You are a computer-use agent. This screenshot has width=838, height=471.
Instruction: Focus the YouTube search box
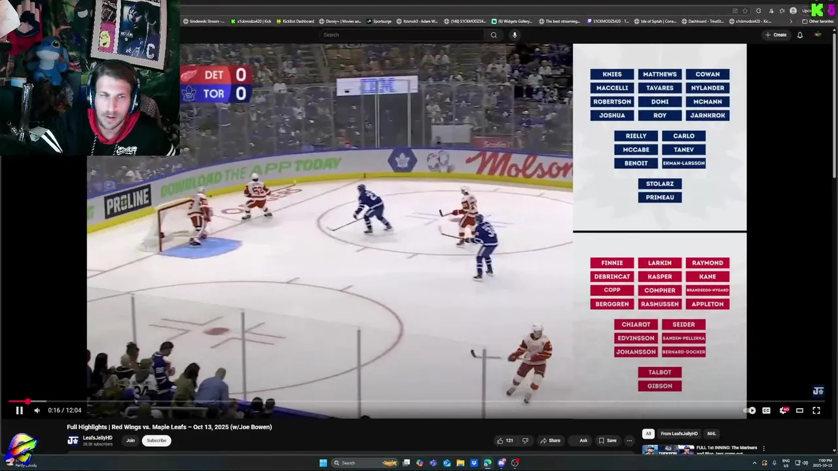[x=402, y=35]
